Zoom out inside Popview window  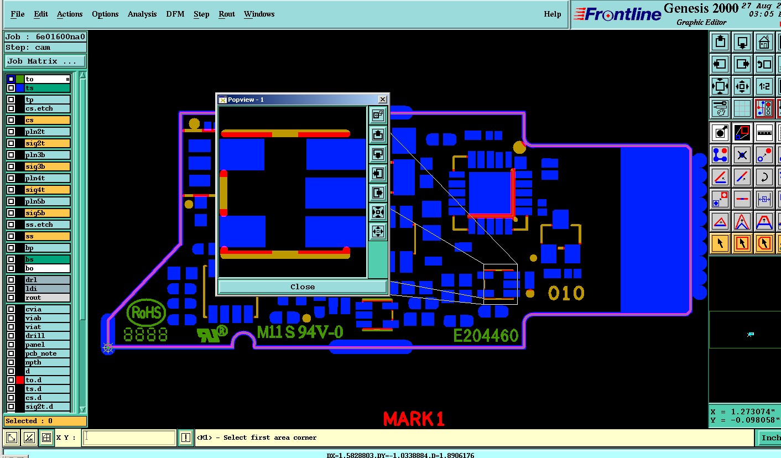378,231
